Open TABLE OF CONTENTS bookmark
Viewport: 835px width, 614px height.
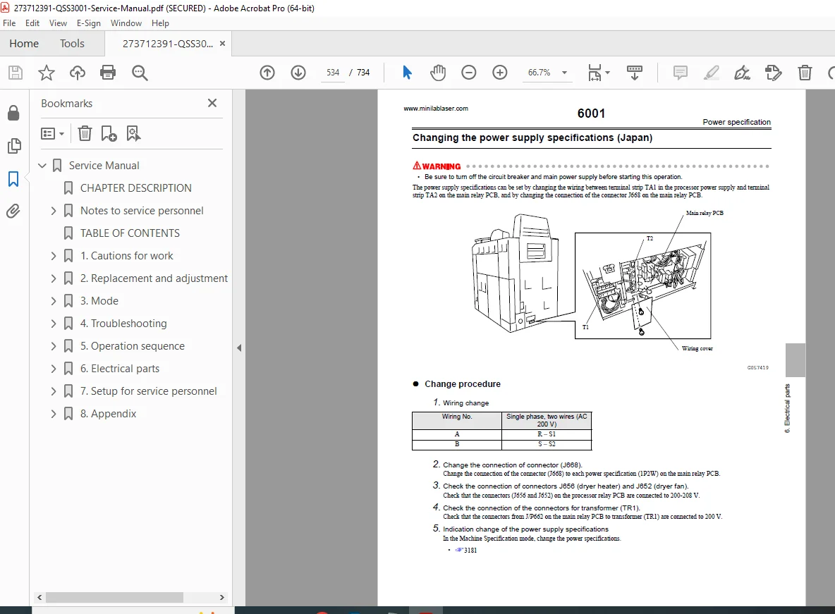[x=130, y=233]
